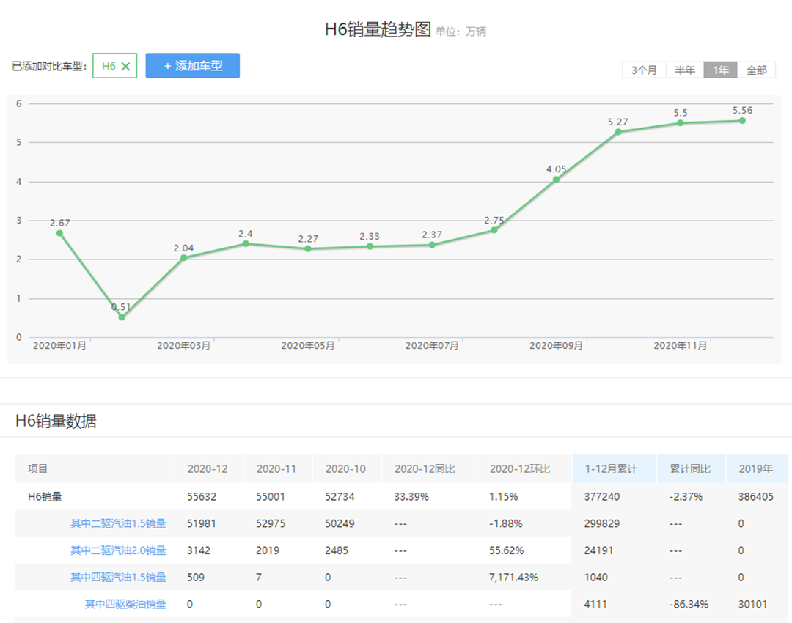Click the 0.51 lowest data point on chart
Screen dimensions: 792x623
tap(122, 317)
